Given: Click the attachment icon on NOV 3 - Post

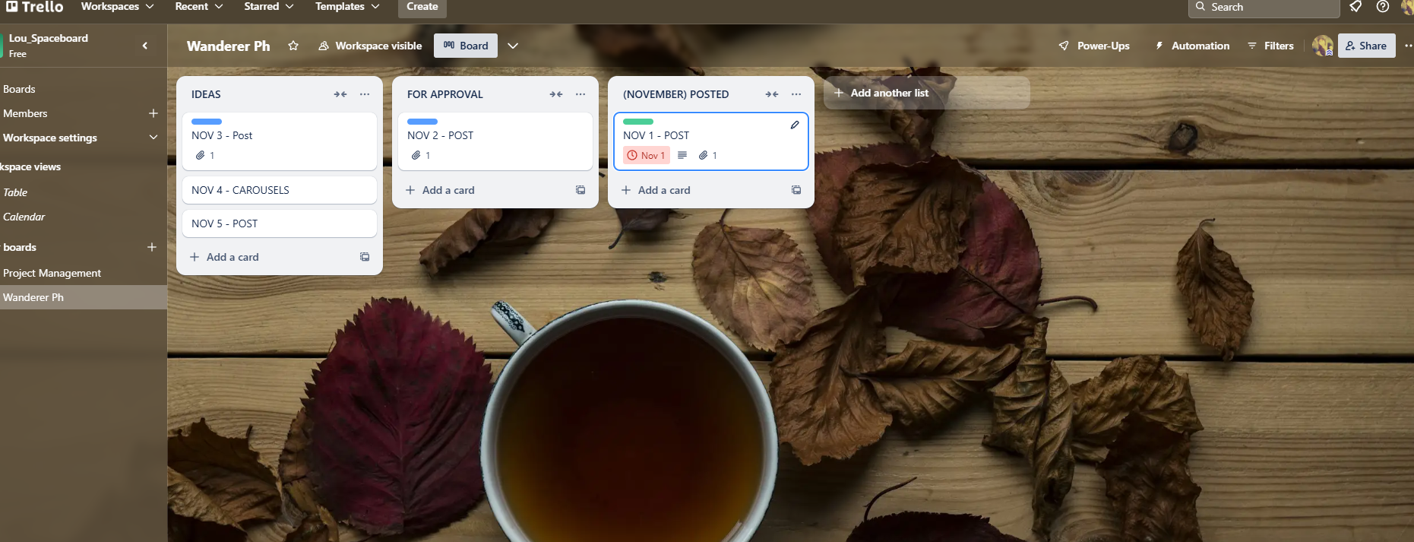Looking at the screenshot, I should coord(201,155).
